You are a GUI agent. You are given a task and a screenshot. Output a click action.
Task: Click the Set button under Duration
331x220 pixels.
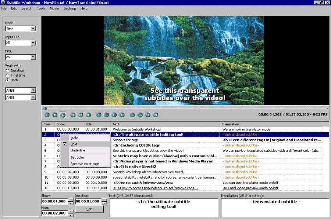tap(89, 209)
